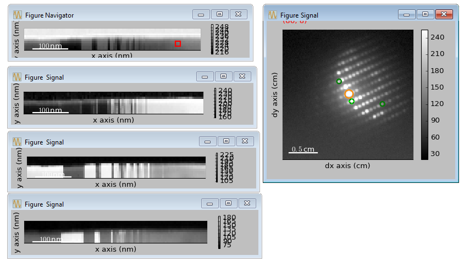This screenshot has height=261, width=464.
Task: Click the Figure Navigator window's matplotlib icon
Action: tap(18, 15)
